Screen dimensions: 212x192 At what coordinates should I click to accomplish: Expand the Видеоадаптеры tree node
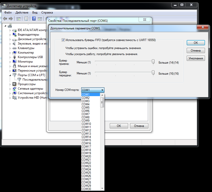pyautogui.click(x=10, y=35)
